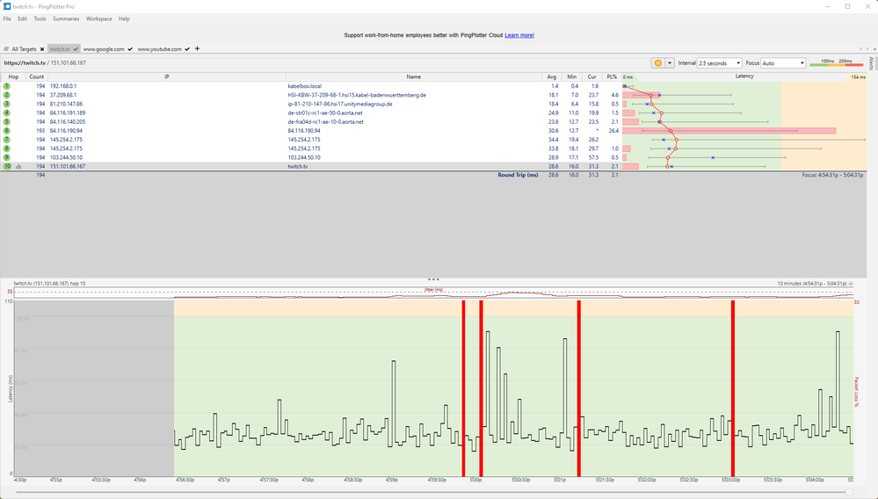Click the tab scroll right arrow

click(x=867, y=49)
